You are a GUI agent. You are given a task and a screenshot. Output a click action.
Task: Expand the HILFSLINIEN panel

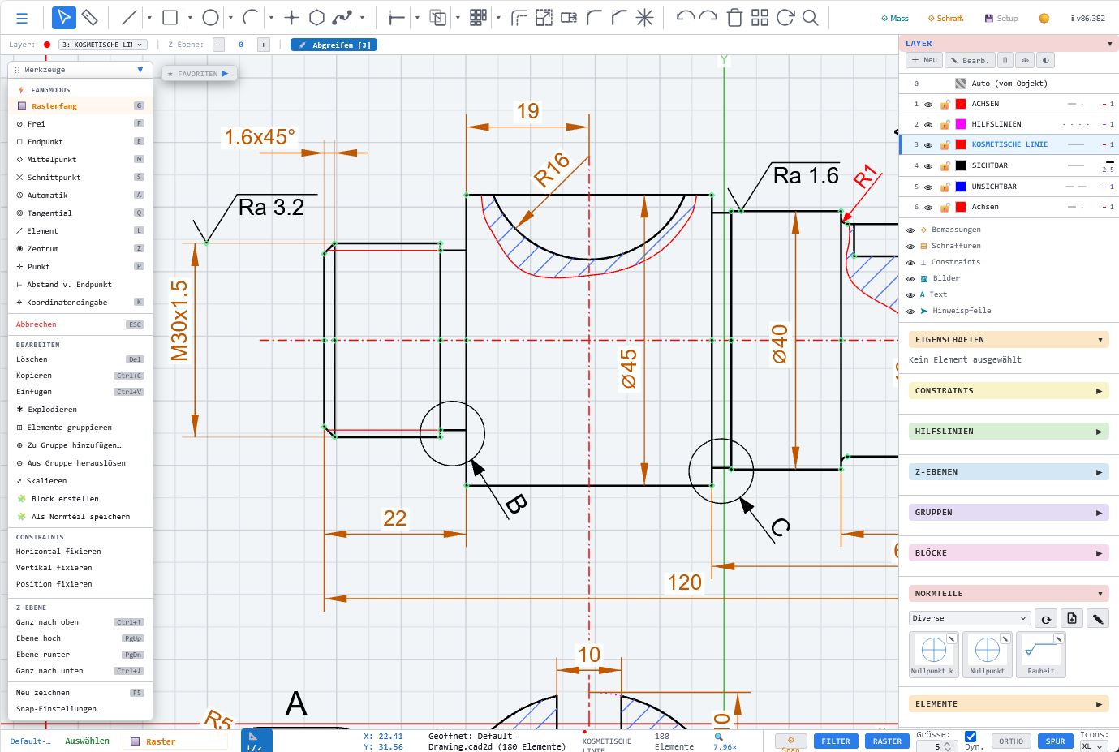[x=1009, y=432]
